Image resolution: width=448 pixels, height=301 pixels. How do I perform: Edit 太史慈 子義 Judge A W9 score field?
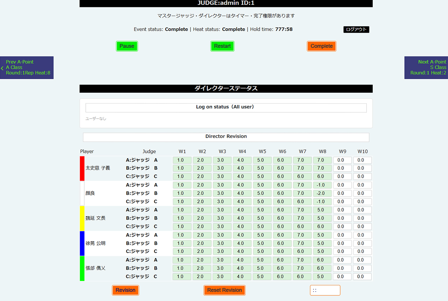click(342, 160)
